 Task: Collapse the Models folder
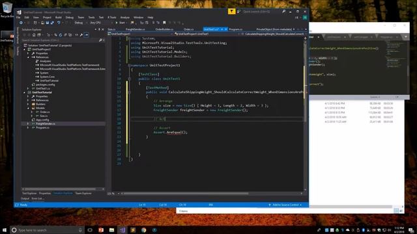(28, 108)
